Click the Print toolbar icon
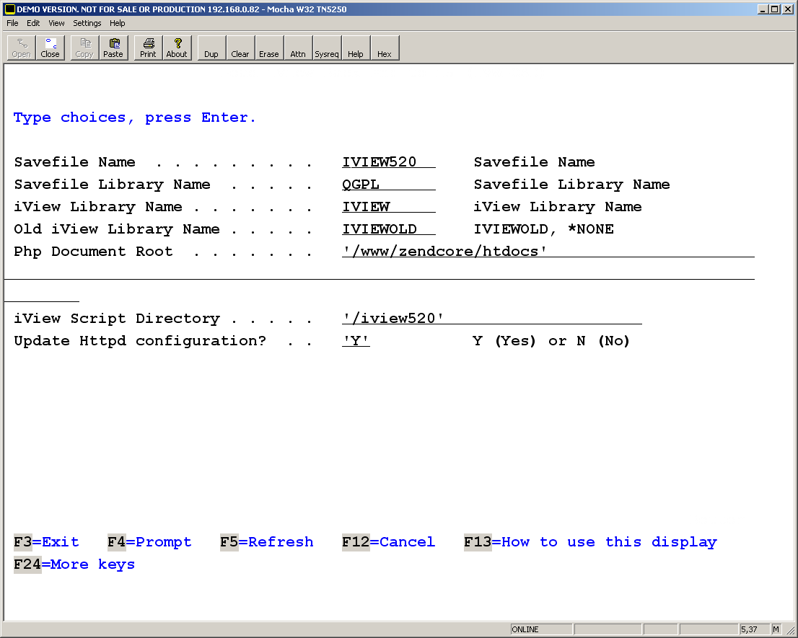The width and height of the screenshot is (798, 638). pyautogui.click(x=148, y=48)
